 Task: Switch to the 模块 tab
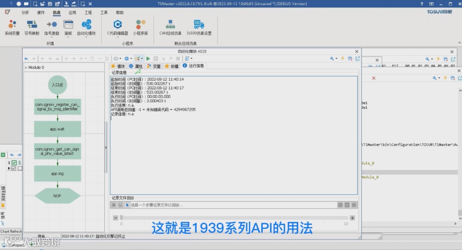click(118, 66)
